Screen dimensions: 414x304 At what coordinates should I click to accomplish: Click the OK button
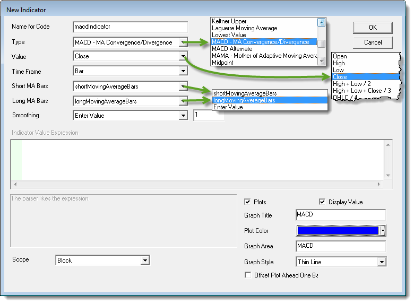[x=373, y=28]
